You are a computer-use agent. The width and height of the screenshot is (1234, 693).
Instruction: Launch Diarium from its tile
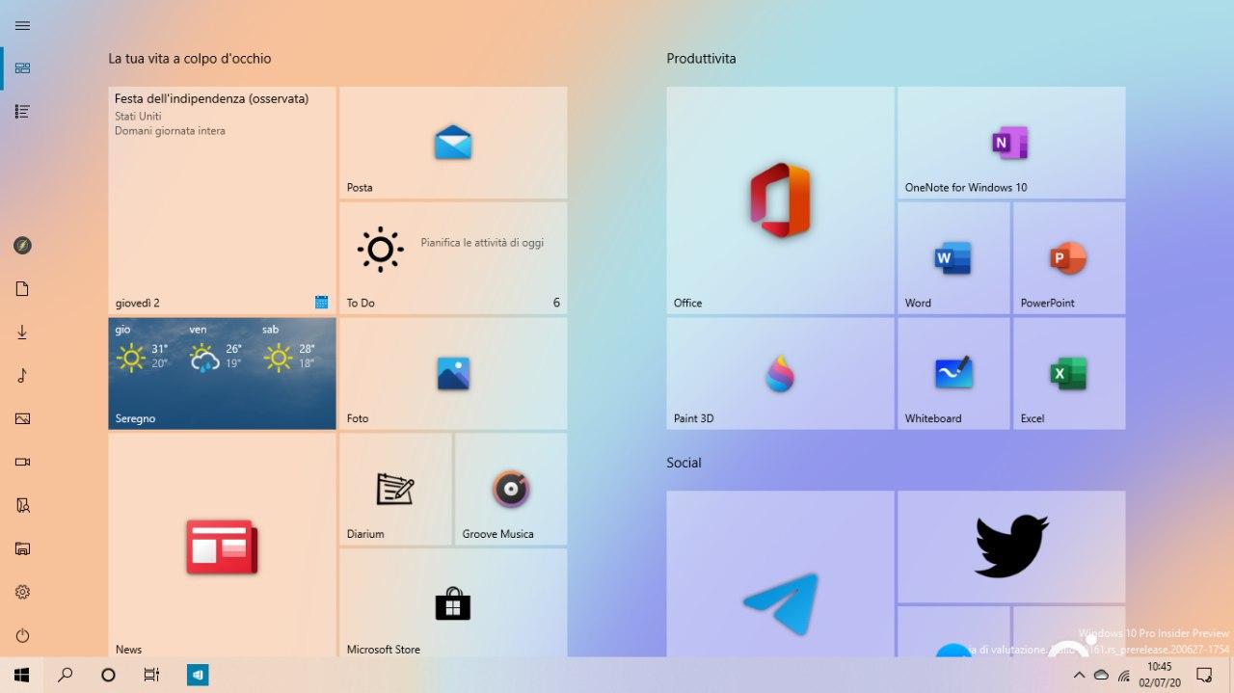click(395, 489)
